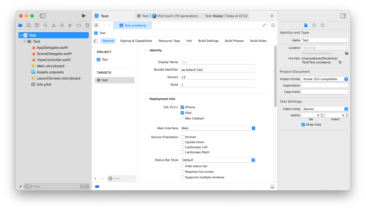This screenshot has height=211, width=366.
Task: Uncheck the iPhone checkbox
Action: point(182,107)
